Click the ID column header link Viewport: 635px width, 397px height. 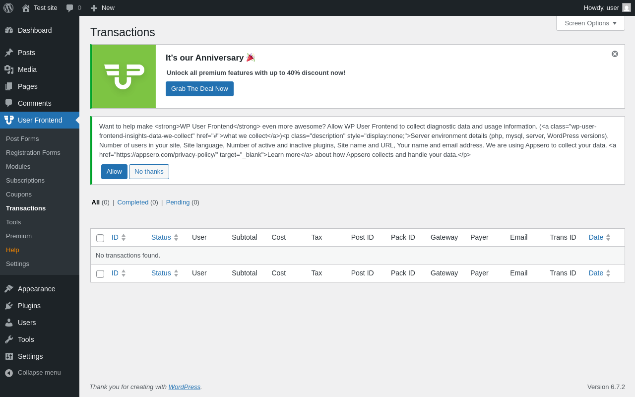click(x=115, y=237)
